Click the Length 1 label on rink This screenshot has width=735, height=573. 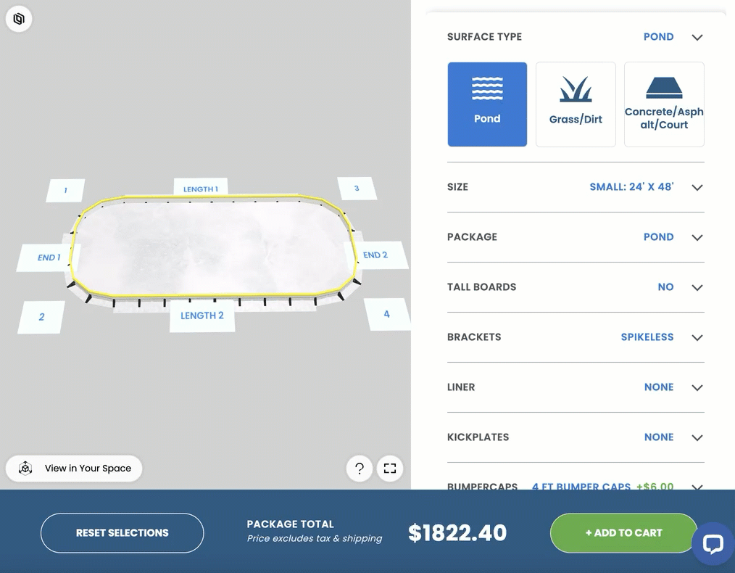201,189
